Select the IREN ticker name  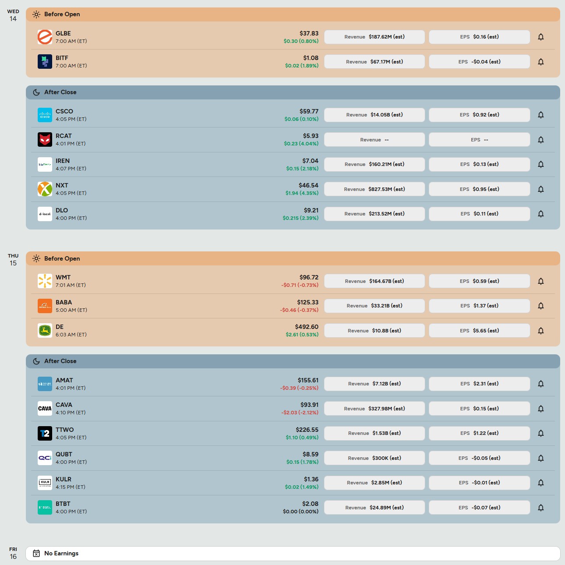click(x=63, y=161)
